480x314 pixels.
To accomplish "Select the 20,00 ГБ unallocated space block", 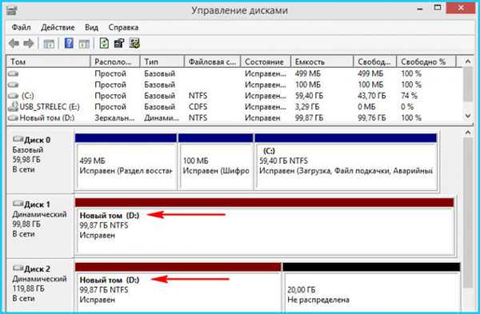I will [371, 287].
